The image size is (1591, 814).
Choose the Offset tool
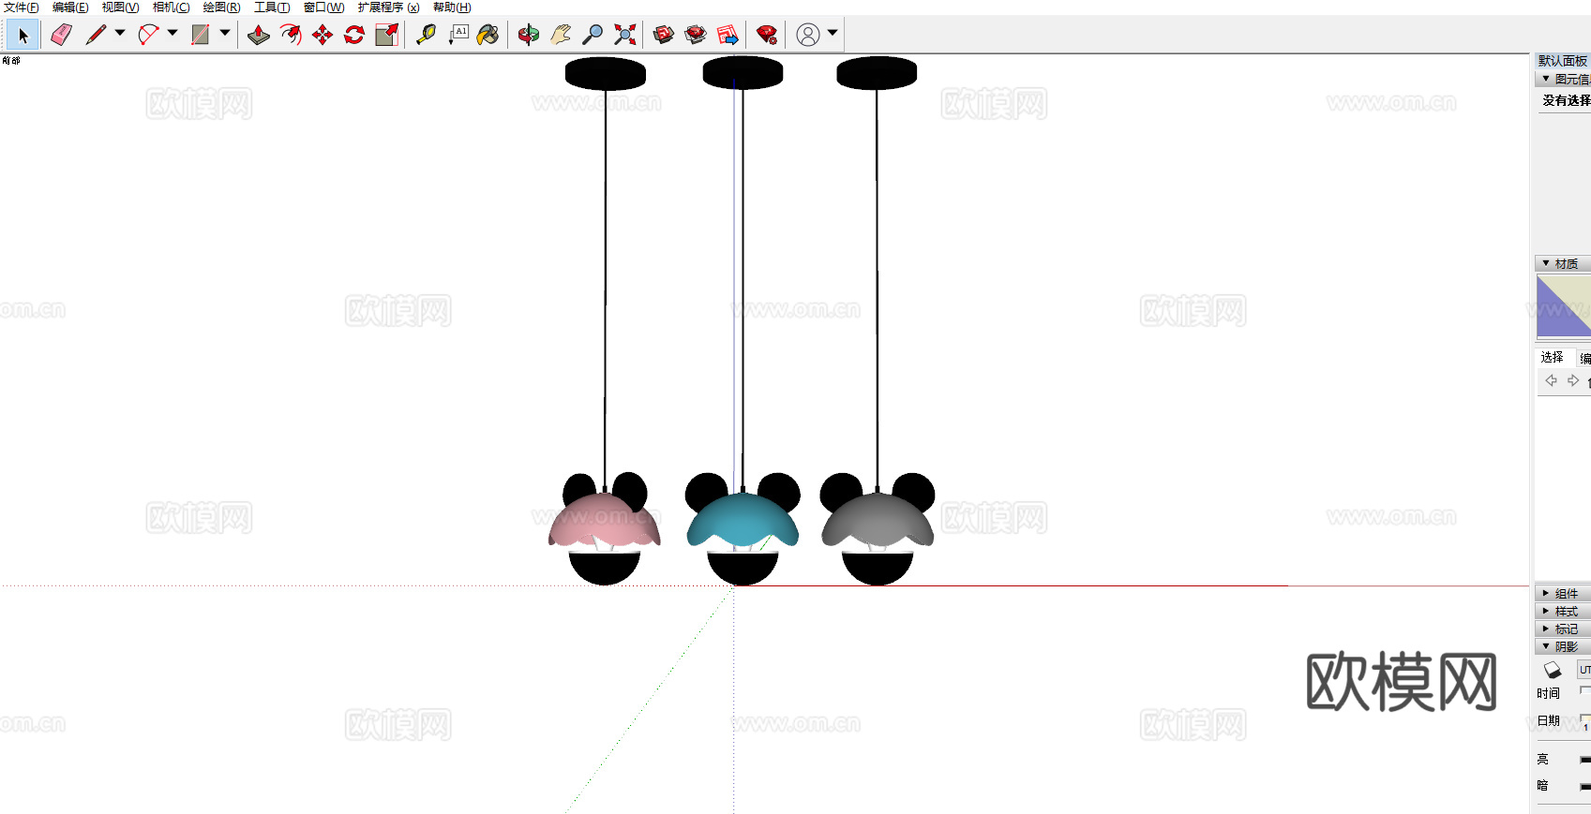click(291, 36)
